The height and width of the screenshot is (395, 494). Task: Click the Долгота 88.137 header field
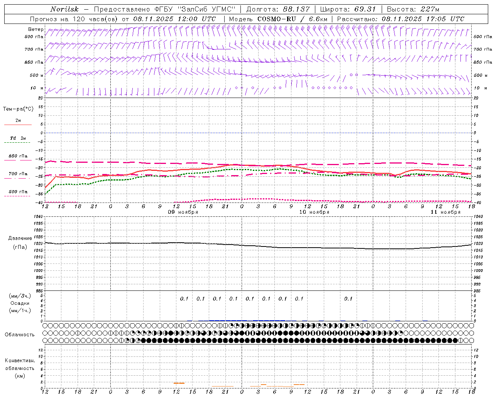(x=278, y=9)
